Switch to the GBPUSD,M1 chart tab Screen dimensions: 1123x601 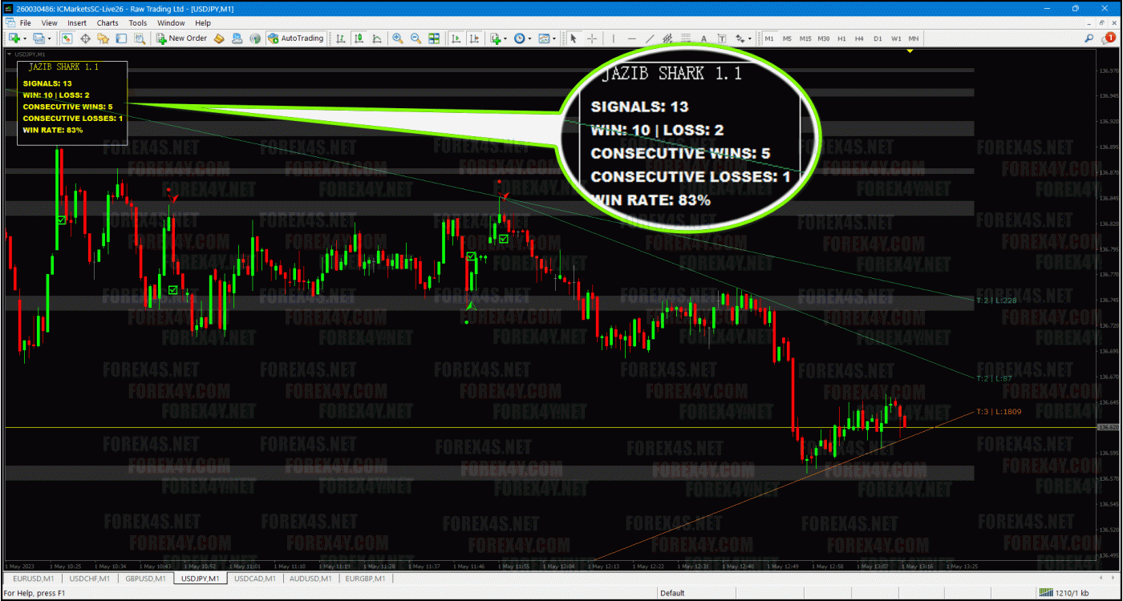click(x=145, y=578)
